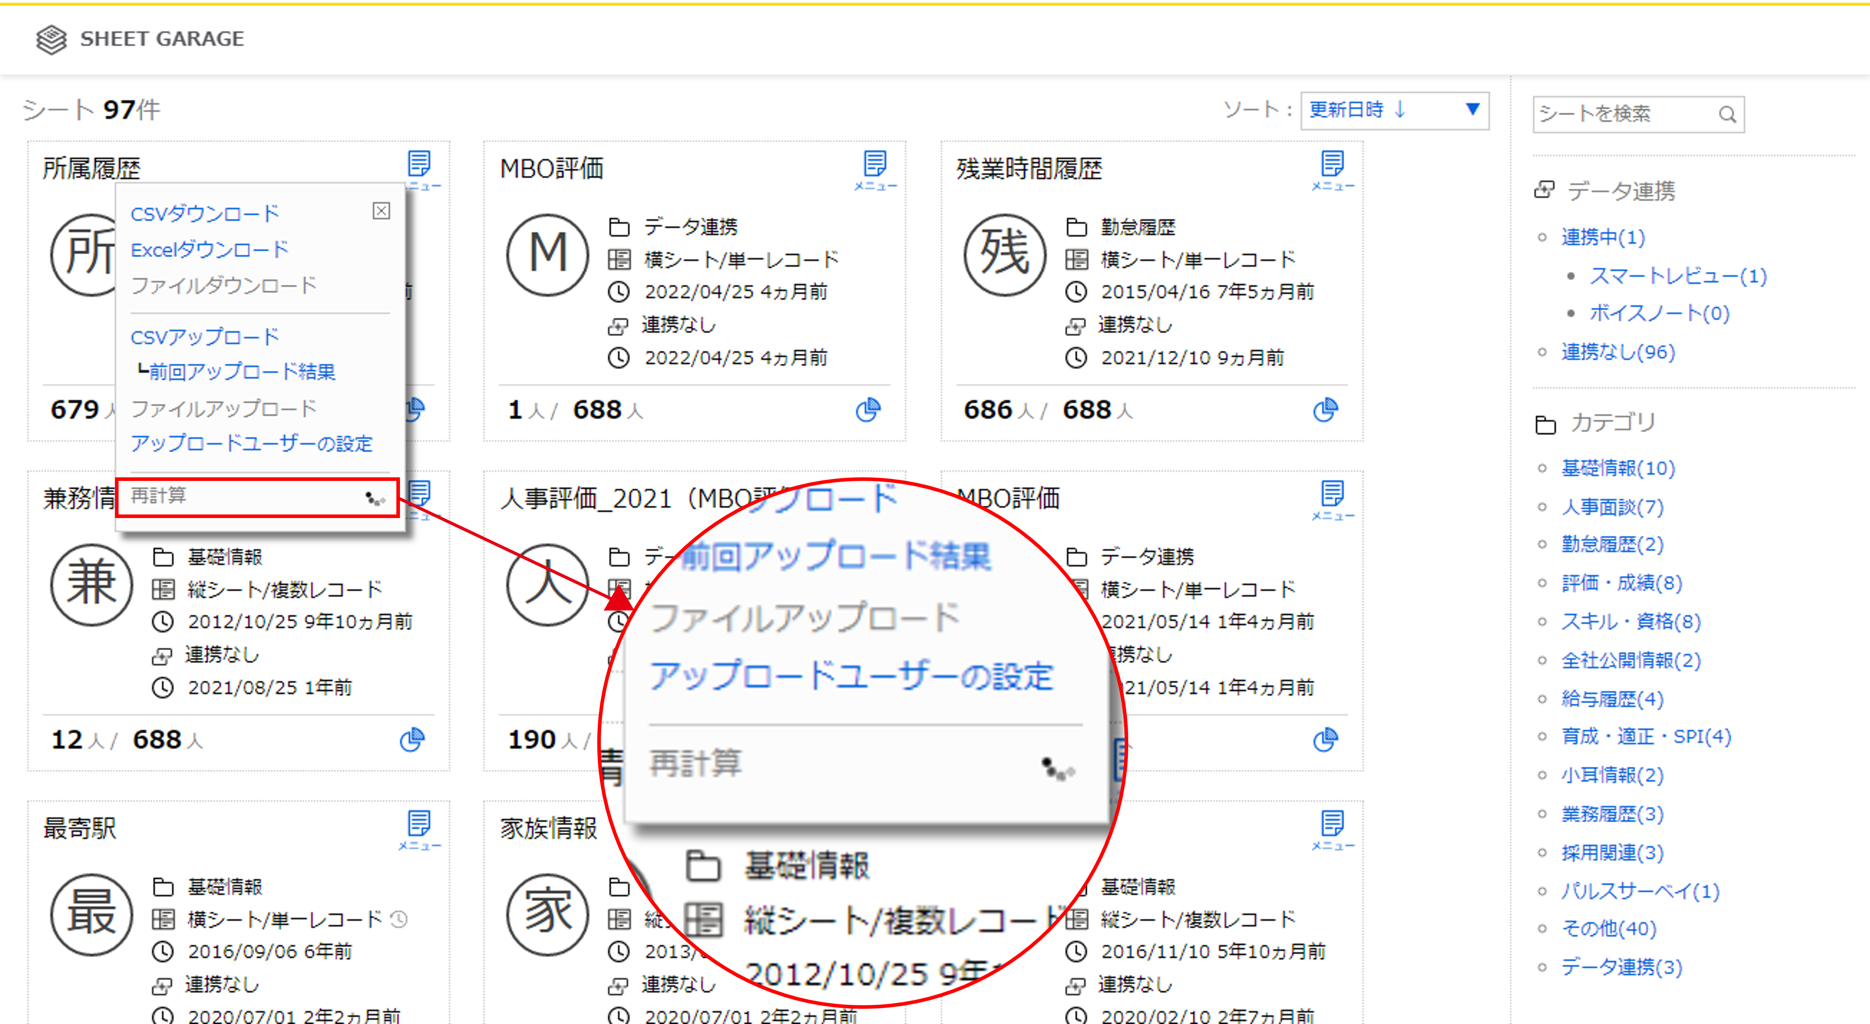Open category 採用関連(3)
Viewport: 1870px width, 1024px height.
point(1612,853)
